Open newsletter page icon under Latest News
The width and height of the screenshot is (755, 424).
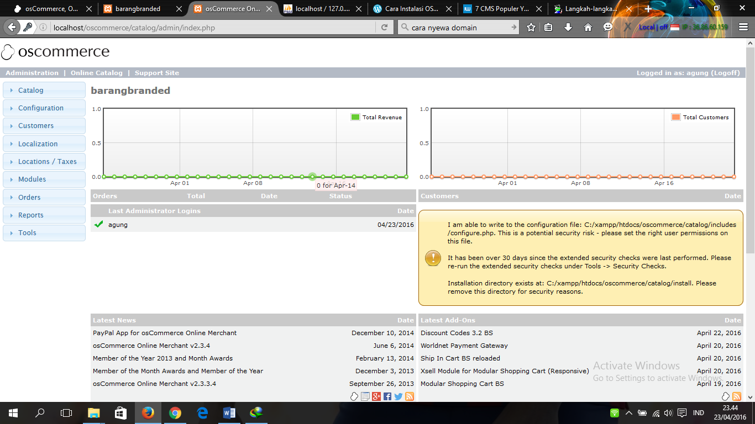pyautogui.click(x=365, y=396)
